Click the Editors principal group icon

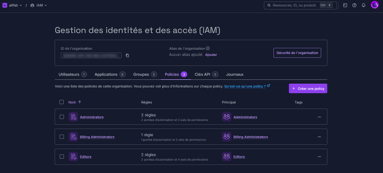click(226, 157)
